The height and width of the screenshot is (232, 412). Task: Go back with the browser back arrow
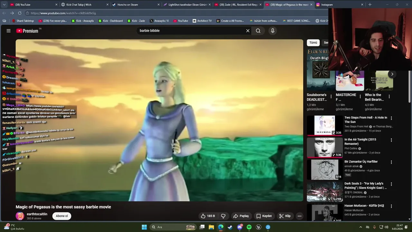pyautogui.click(x=4, y=13)
